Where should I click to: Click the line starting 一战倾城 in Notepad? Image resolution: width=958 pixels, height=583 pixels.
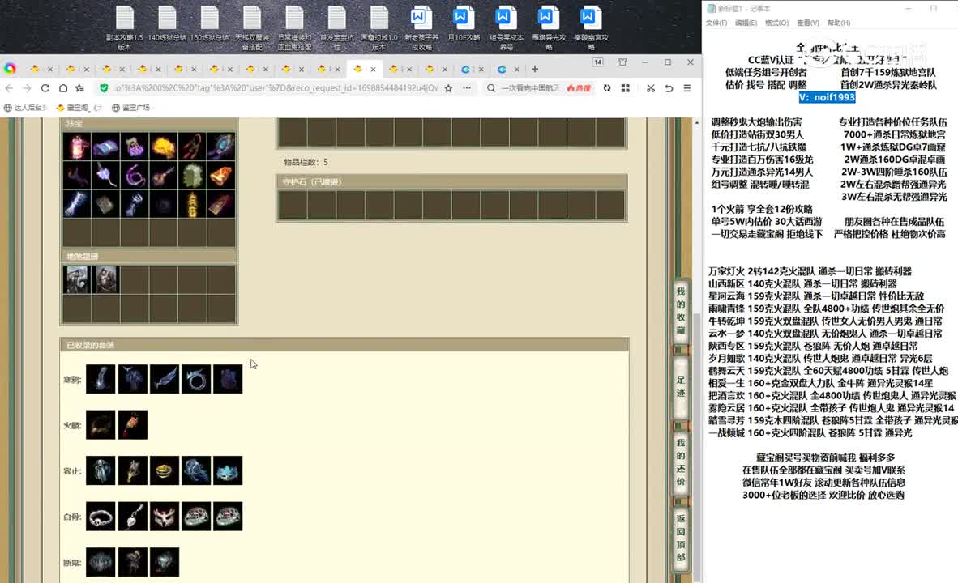(810, 433)
